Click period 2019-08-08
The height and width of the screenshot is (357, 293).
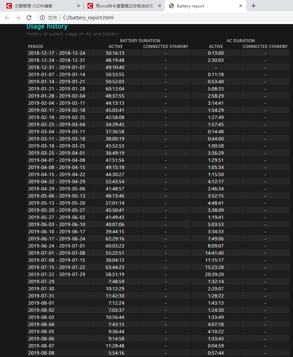(41, 353)
